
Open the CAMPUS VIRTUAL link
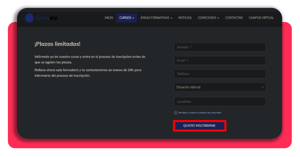pos(261,18)
